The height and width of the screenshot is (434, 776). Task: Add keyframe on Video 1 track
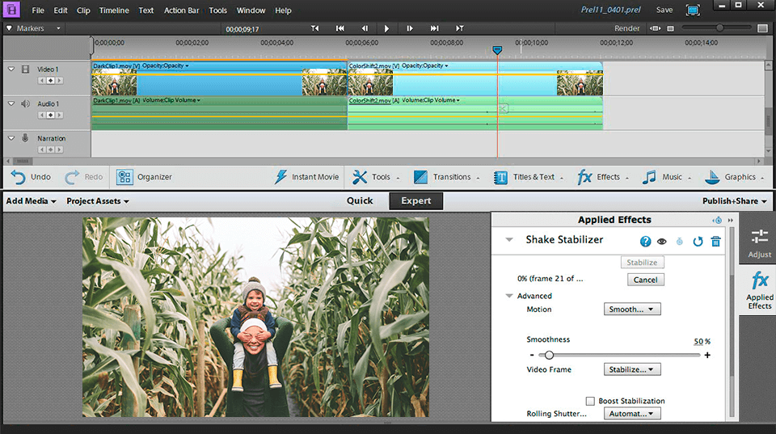click(50, 81)
